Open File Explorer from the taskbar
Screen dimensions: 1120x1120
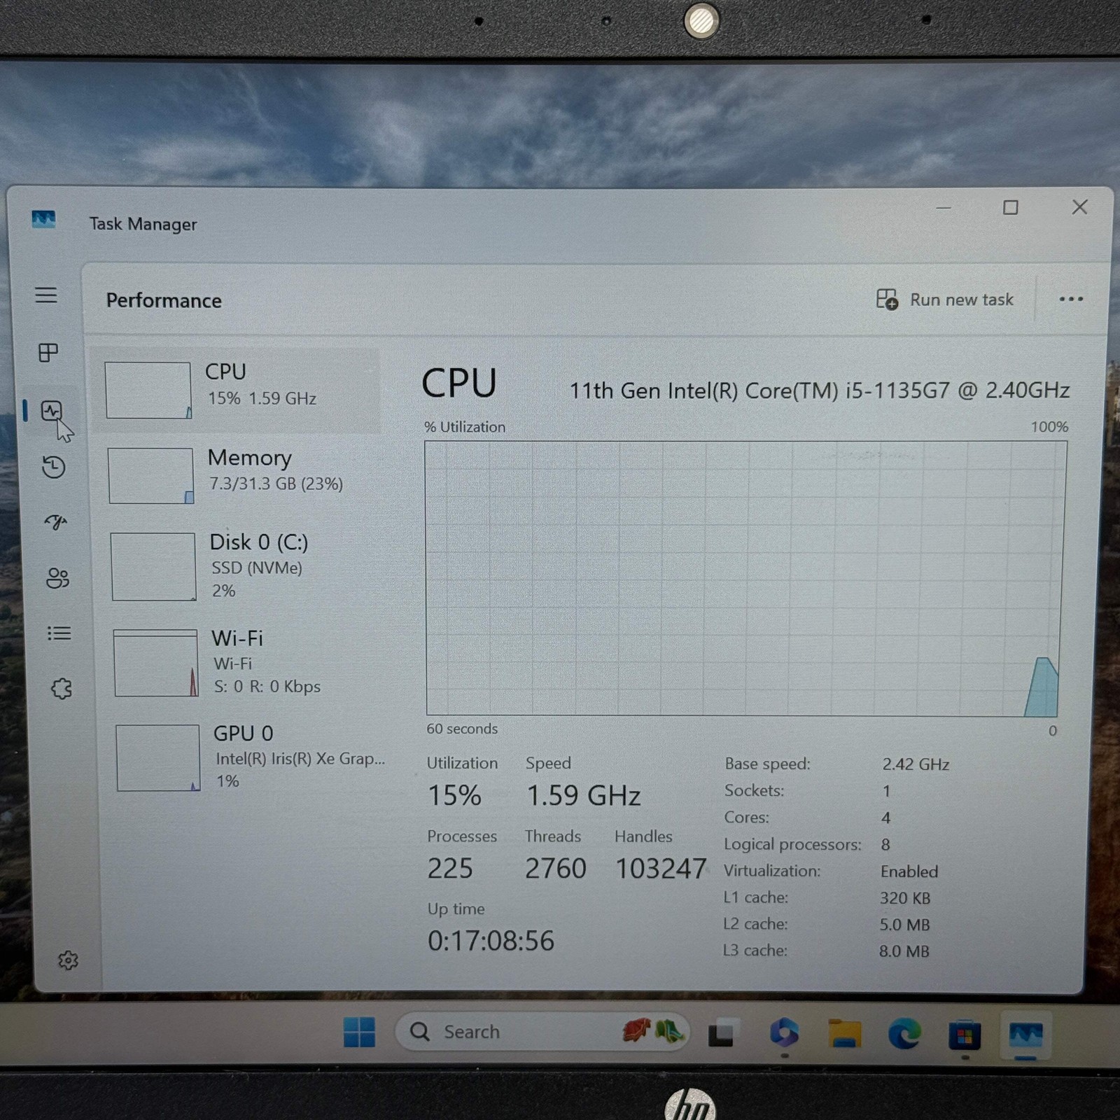pyautogui.click(x=844, y=1034)
